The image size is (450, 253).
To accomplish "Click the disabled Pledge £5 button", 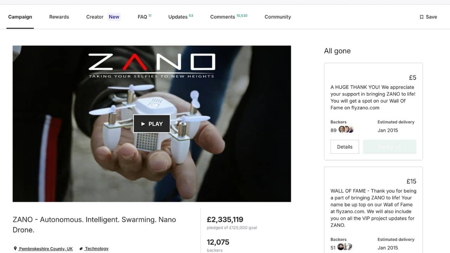I will [x=390, y=147].
